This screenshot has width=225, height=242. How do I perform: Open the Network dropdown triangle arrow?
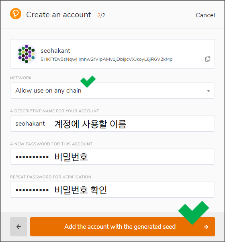(209, 91)
